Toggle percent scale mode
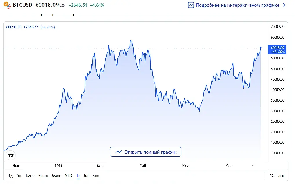 tap(272, 176)
